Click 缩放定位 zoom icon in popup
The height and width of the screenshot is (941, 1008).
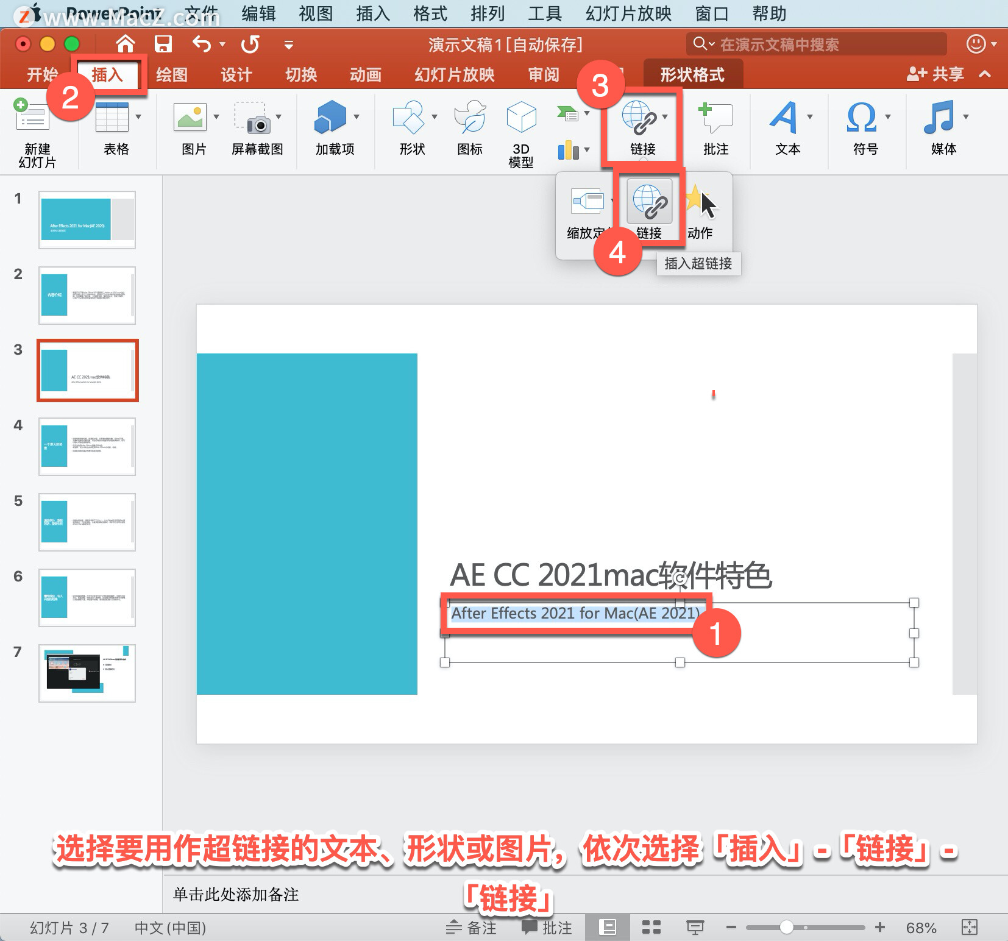point(587,201)
